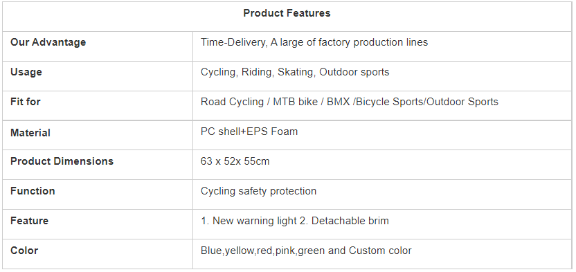Click the Custom color text
Viewport: 576px width, 272px height.
coord(380,251)
